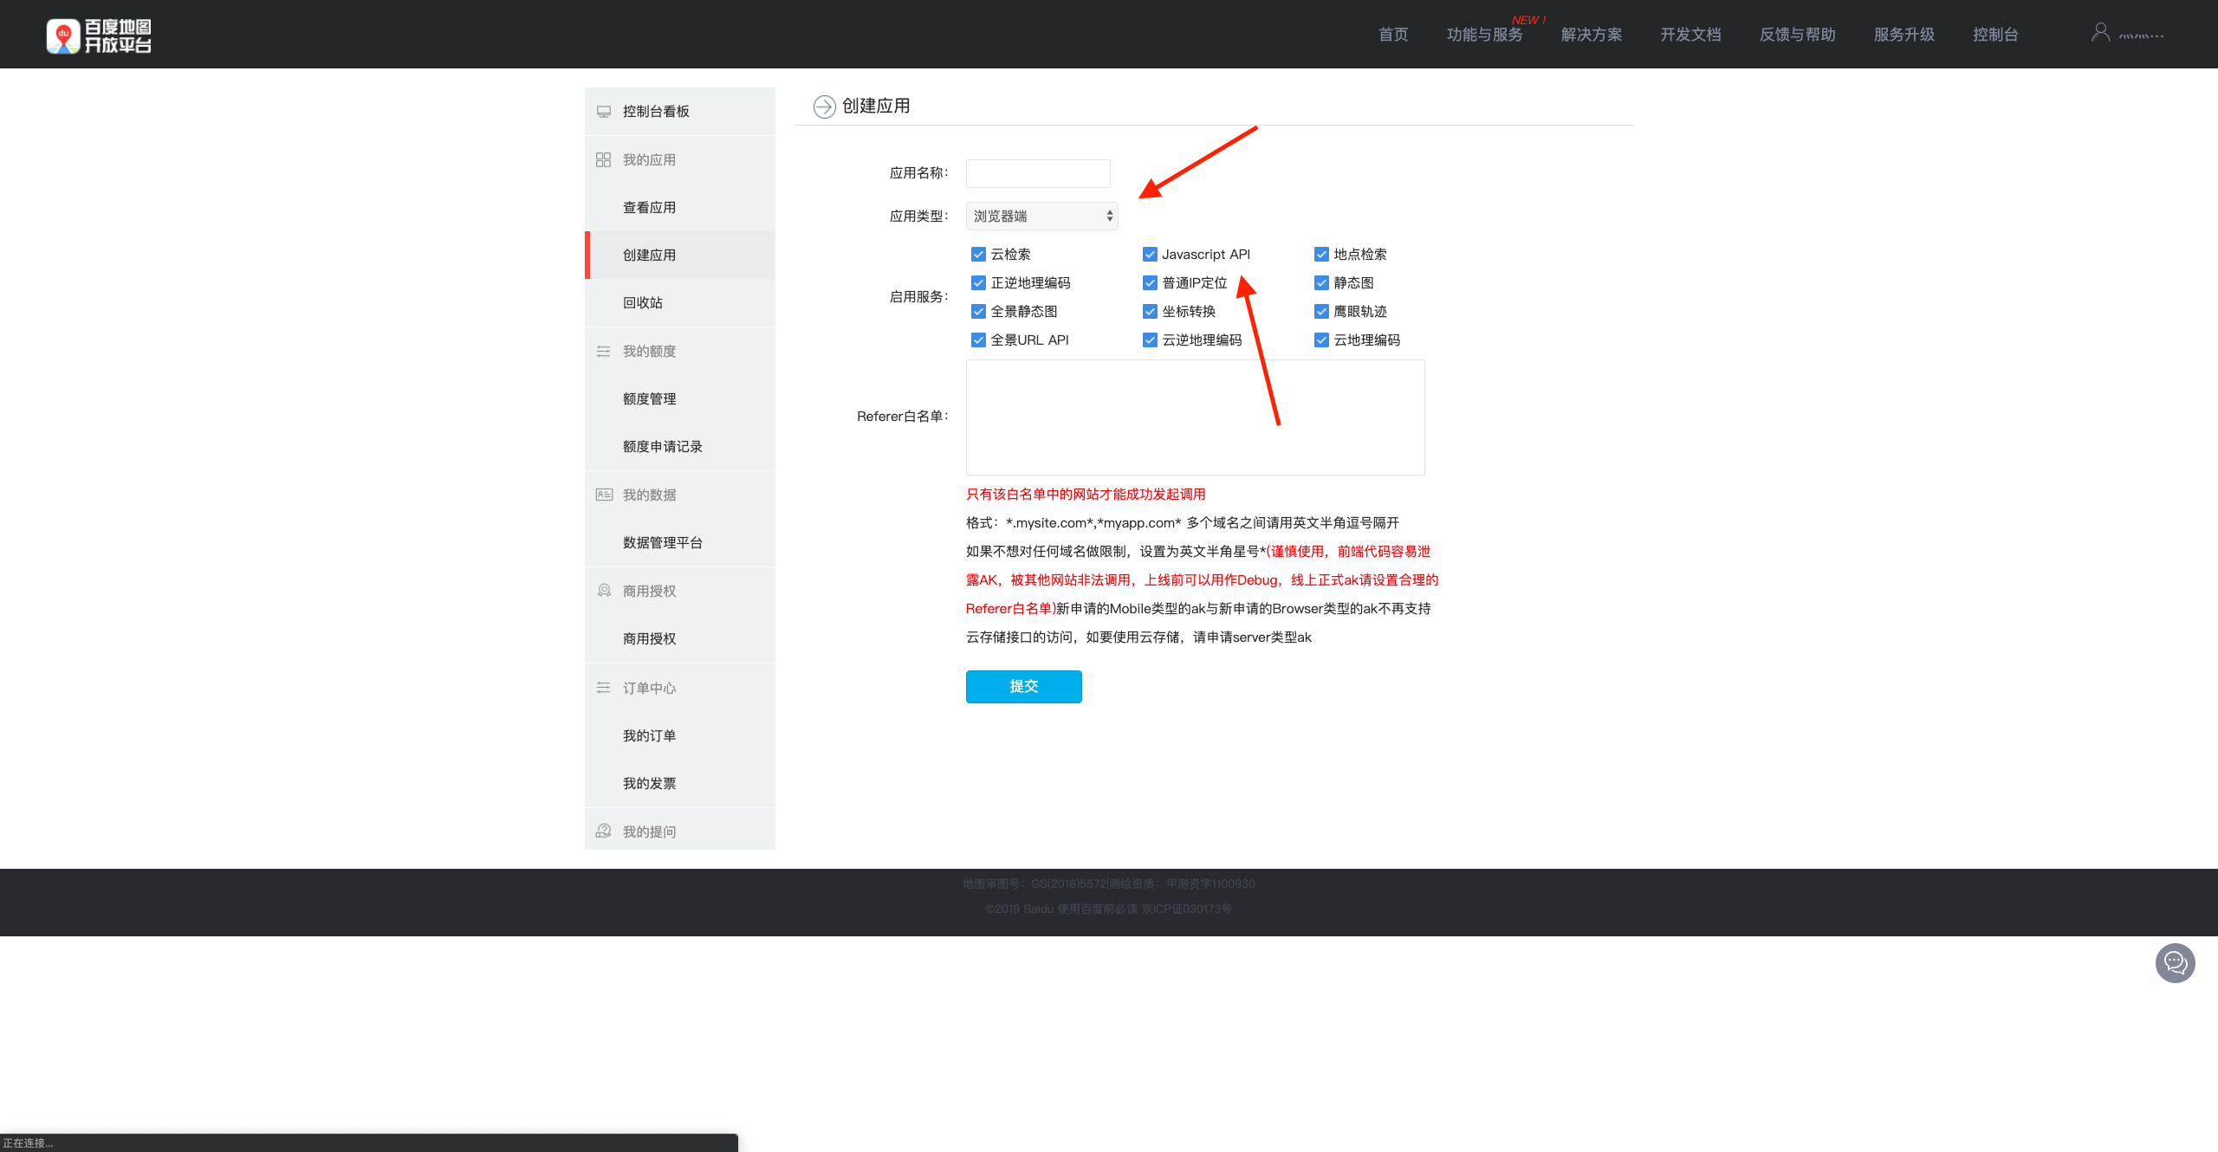Click the 订单中心 list icon
The width and height of the screenshot is (2218, 1152).
(604, 688)
